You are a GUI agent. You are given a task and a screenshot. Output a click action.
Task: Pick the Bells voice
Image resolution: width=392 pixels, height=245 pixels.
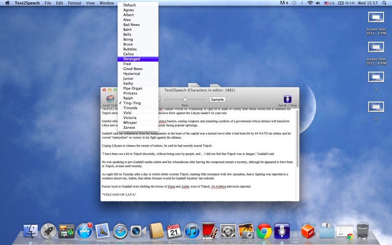pyautogui.click(x=138, y=34)
